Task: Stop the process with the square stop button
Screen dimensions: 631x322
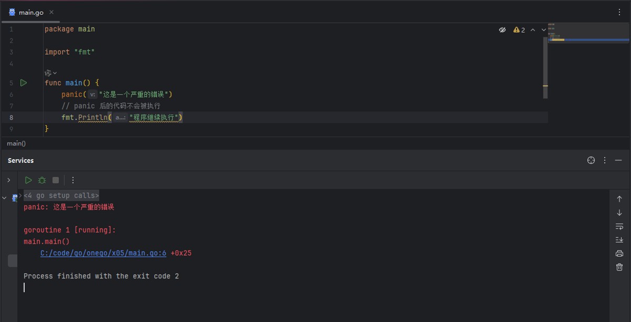Action: pyautogui.click(x=56, y=180)
